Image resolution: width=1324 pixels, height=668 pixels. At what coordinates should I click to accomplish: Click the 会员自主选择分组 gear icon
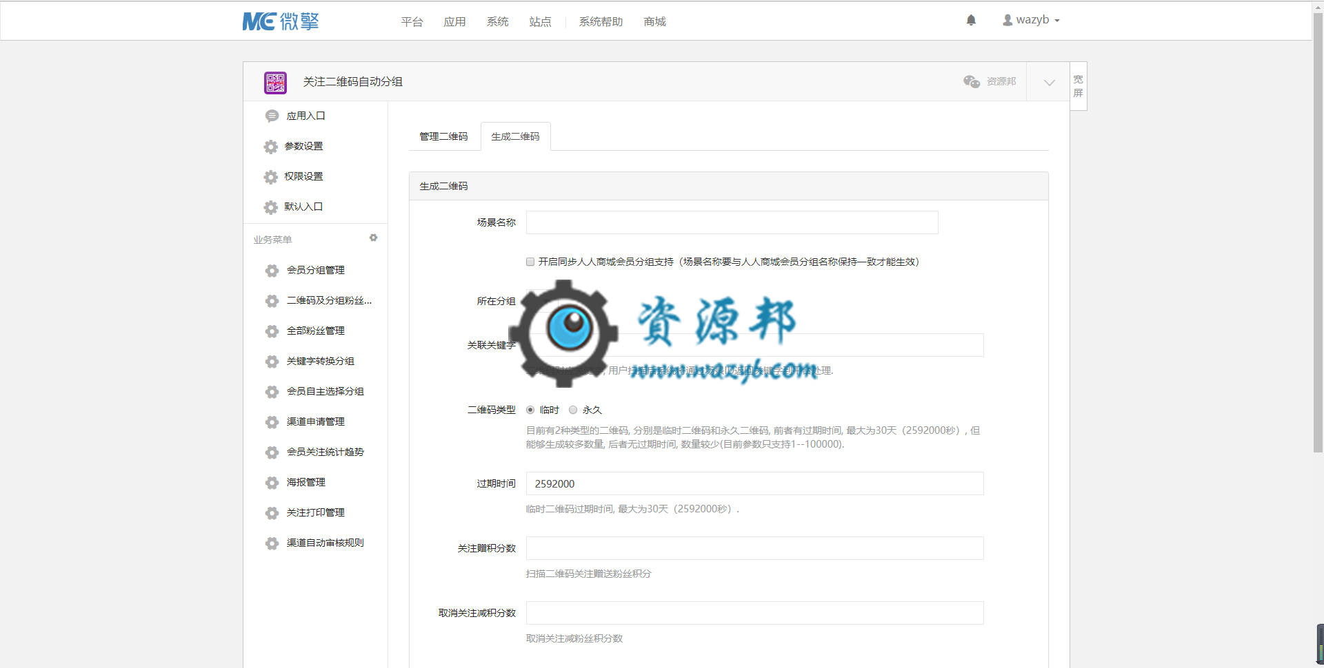(272, 391)
